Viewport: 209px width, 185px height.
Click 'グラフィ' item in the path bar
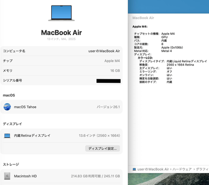point(202,169)
